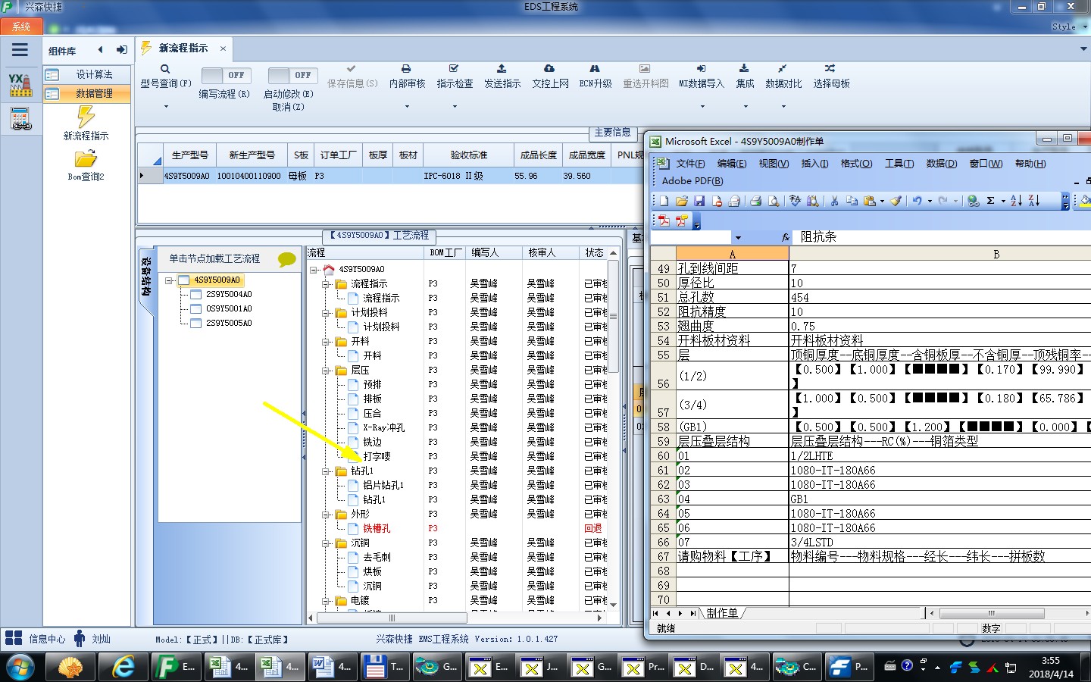Click the MI数据导入 import icon
This screenshot has height=682, width=1091.
(x=701, y=69)
